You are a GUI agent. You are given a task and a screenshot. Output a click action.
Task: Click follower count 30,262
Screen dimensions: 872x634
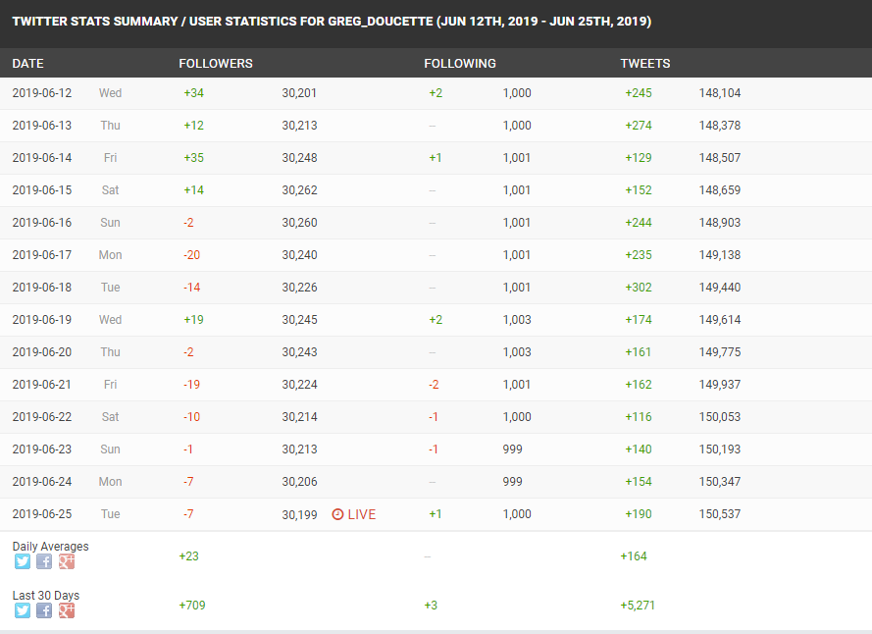299,189
